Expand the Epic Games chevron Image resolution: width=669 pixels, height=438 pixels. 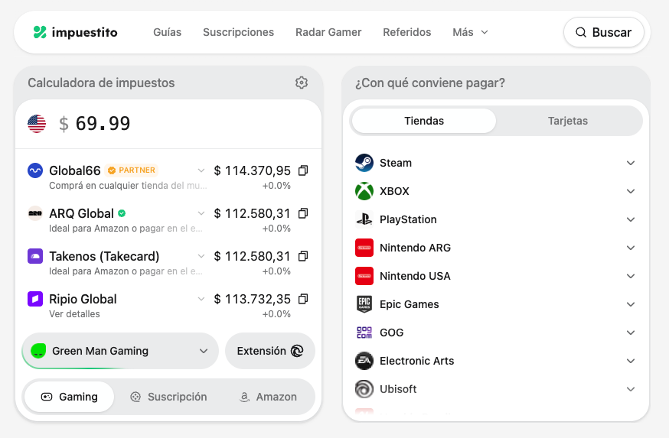coord(631,304)
